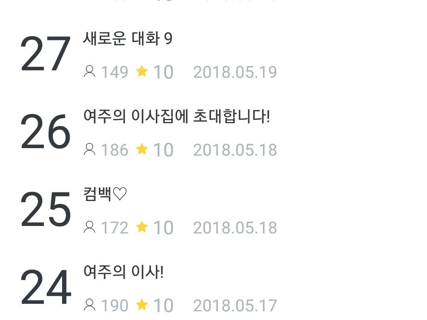Tap the star rating icon of episode 26
This screenshot has height=320, width=427.
tap(142, 149)
